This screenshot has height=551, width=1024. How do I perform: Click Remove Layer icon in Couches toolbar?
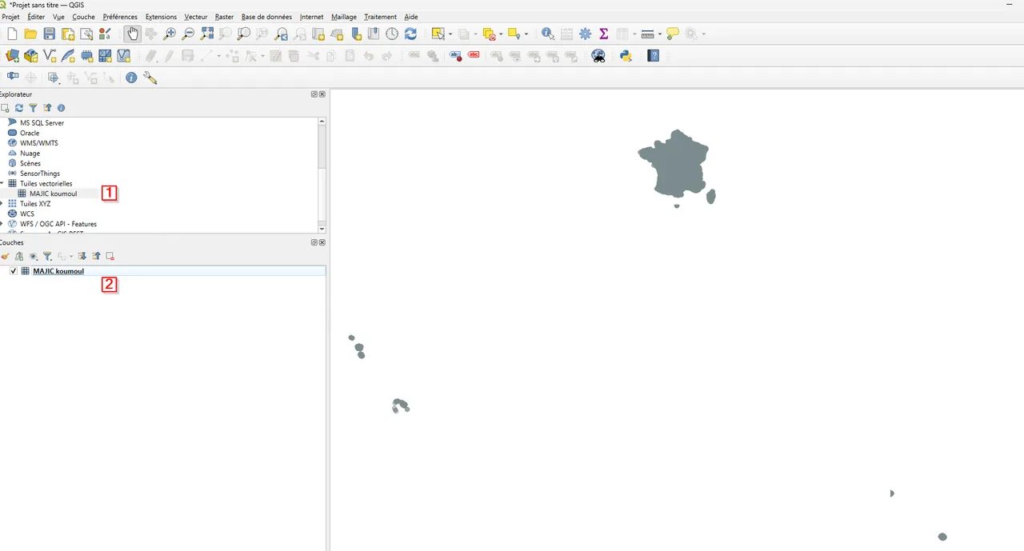click(x=110, y=256)
